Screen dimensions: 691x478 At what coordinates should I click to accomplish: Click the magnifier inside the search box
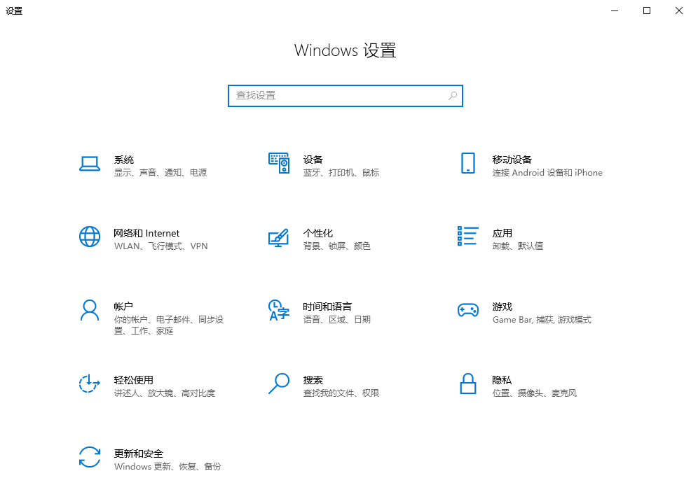(x=453, y=95)
